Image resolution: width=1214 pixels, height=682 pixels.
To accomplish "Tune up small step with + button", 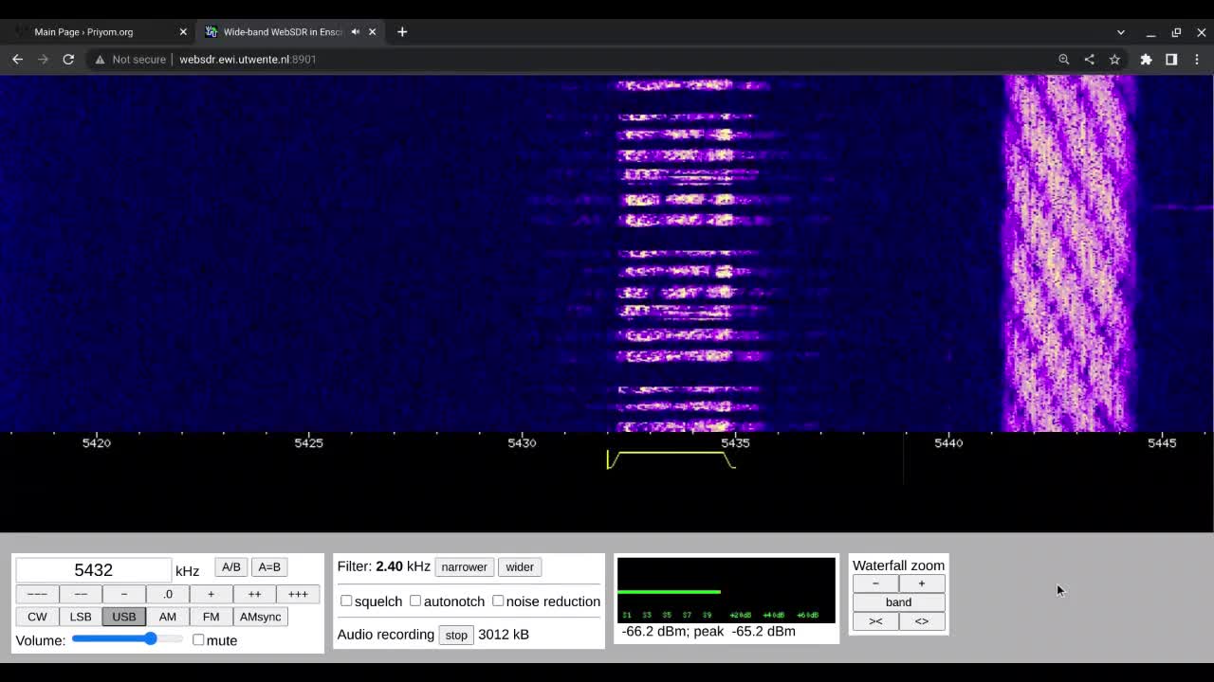I will click(211, 594).
